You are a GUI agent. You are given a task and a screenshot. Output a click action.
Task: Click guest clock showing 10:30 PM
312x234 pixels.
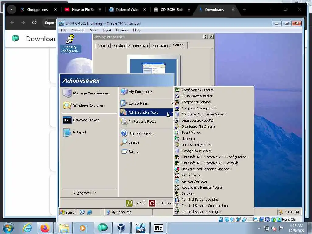(x=292, y=212)
